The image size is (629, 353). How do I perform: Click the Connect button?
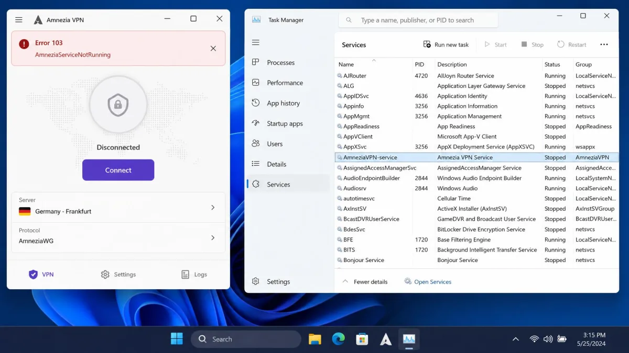[x=118, y=170]
